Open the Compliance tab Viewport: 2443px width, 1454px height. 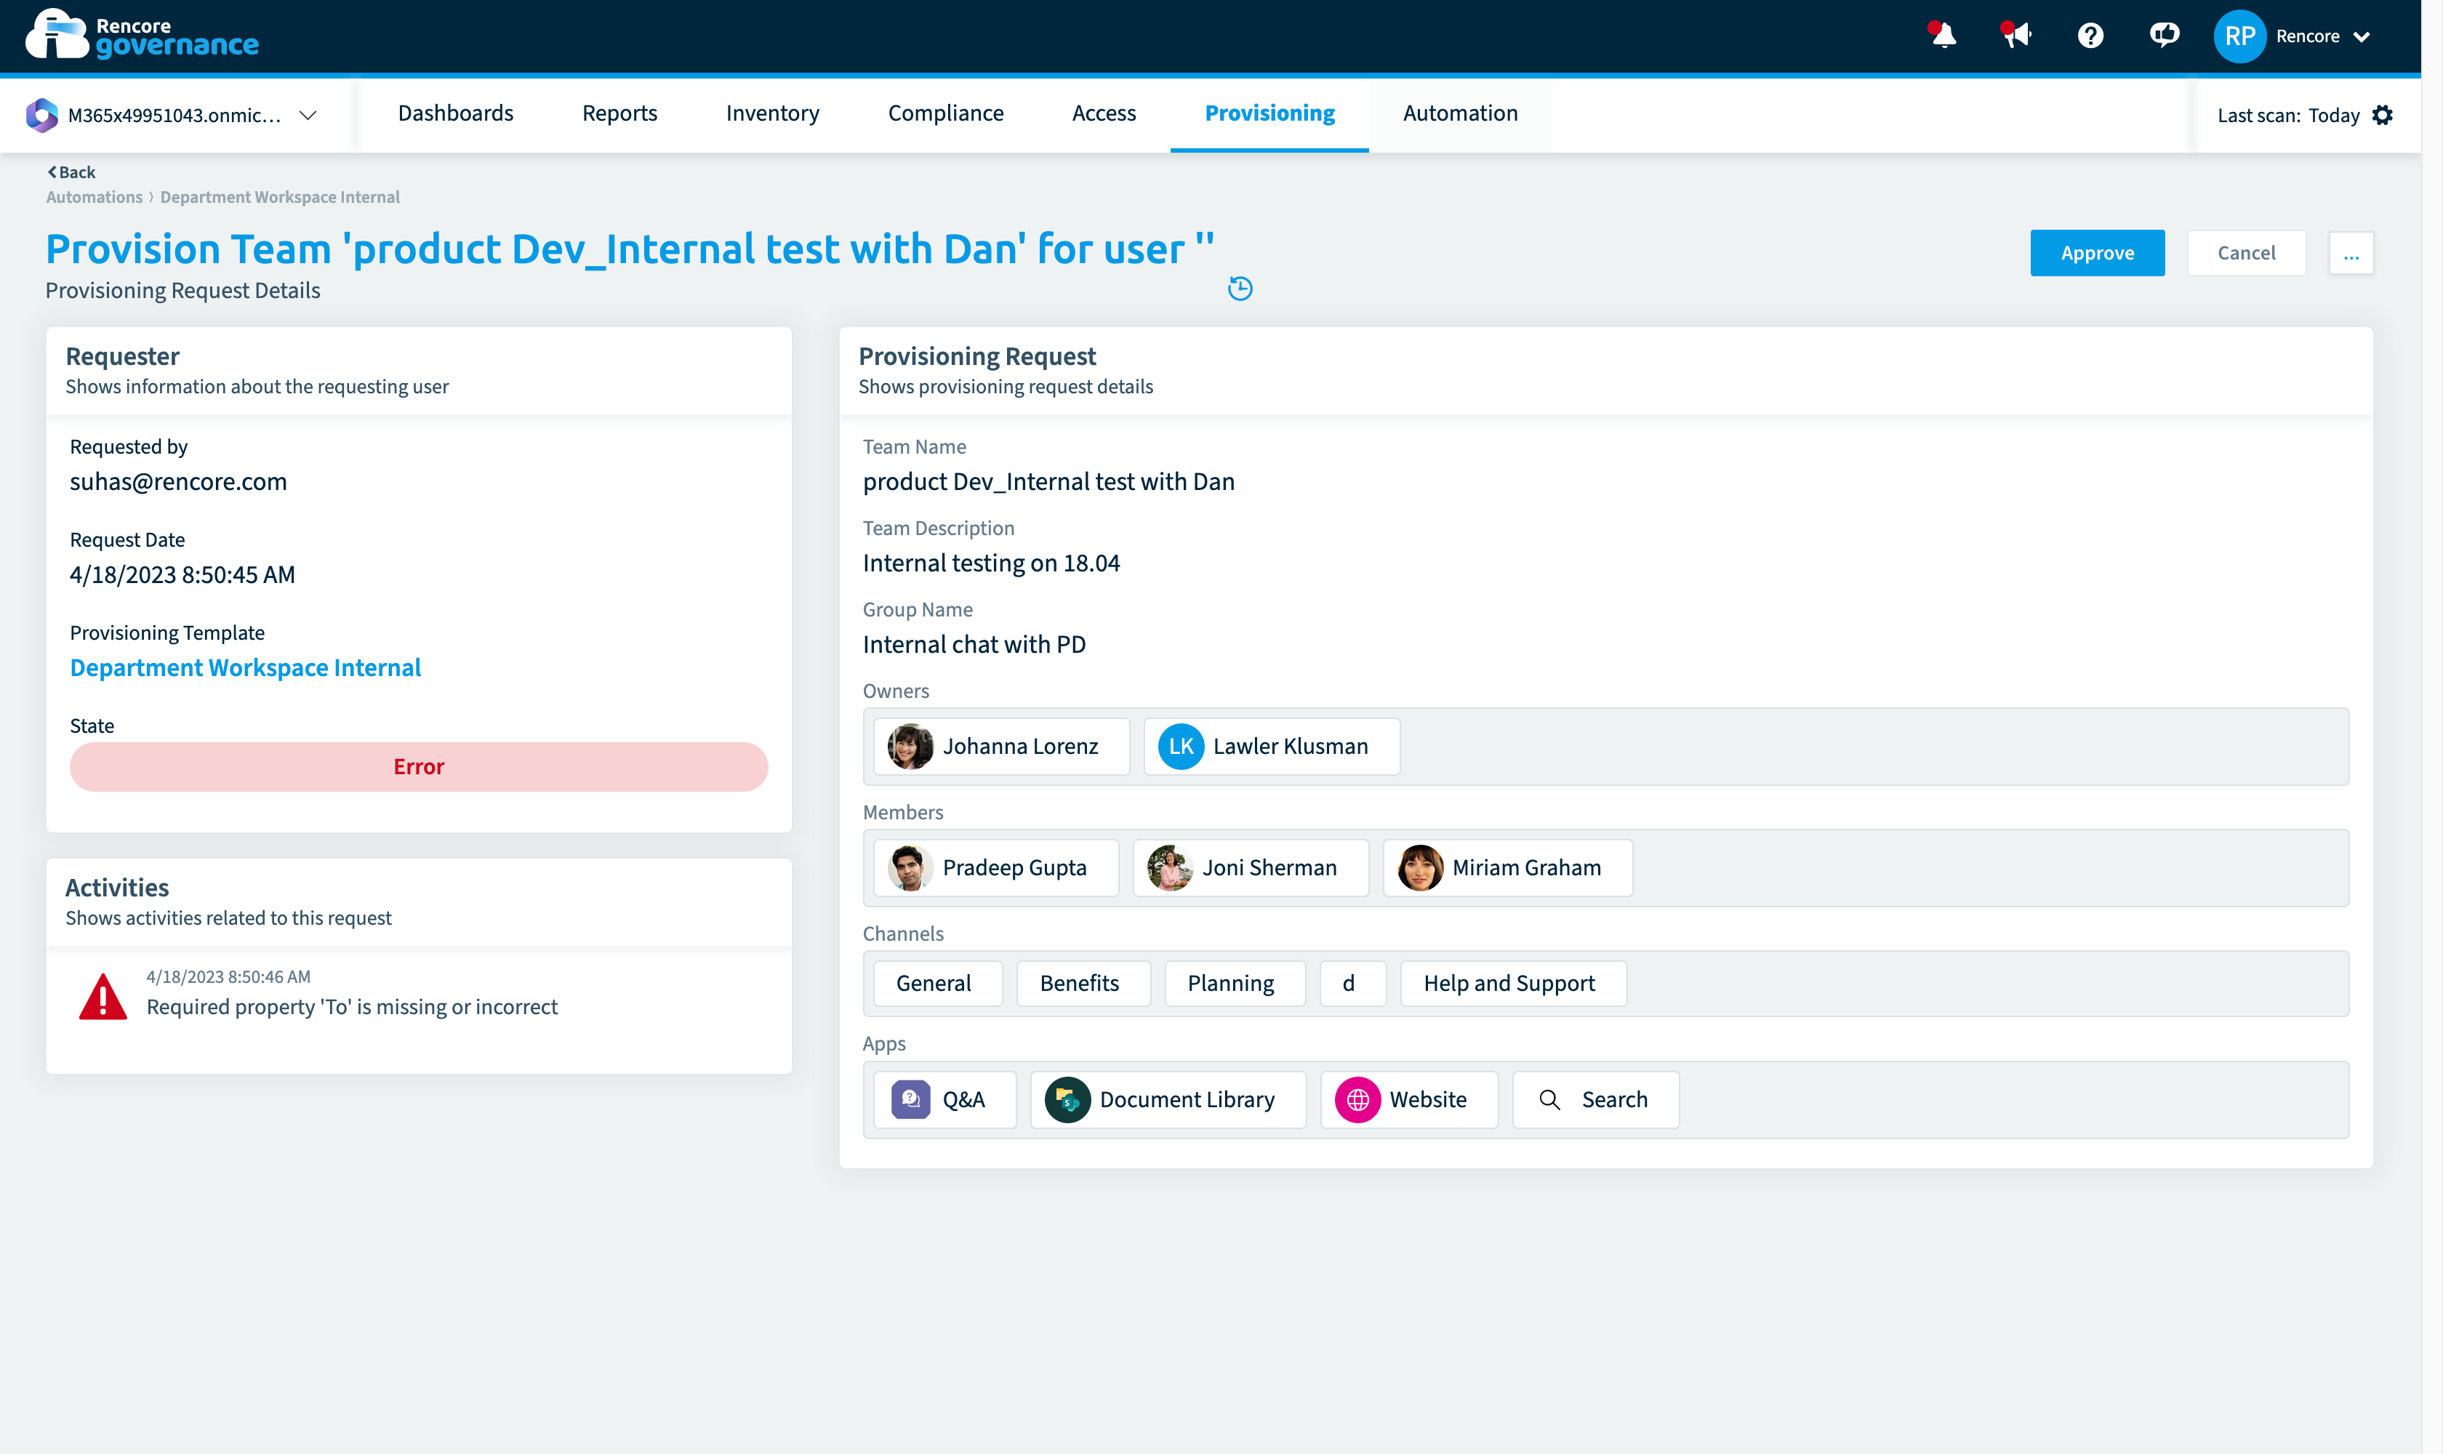point(946,113)
